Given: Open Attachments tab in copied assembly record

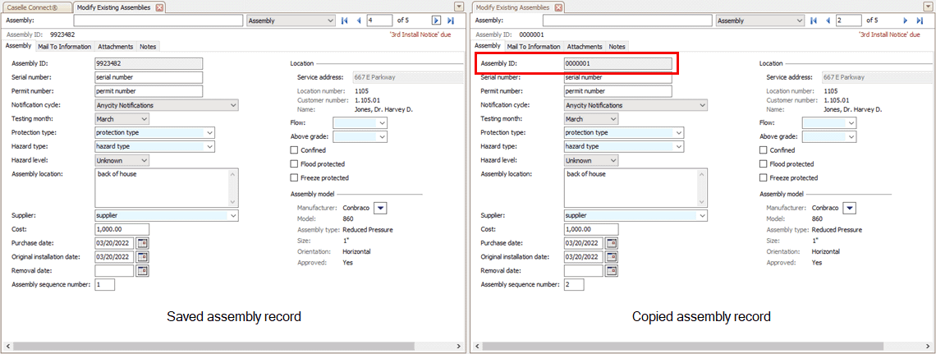Looking at the screenshot, I should point(585,47).
